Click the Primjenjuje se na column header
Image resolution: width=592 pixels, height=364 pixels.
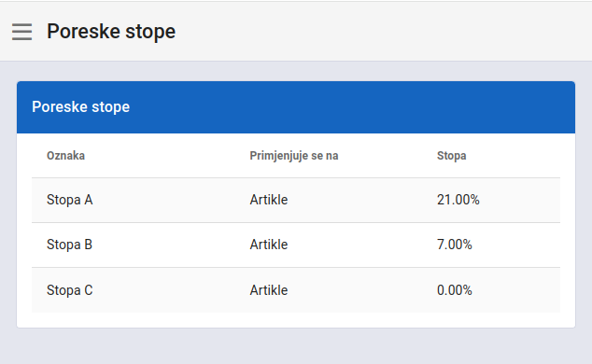[294, 156]
